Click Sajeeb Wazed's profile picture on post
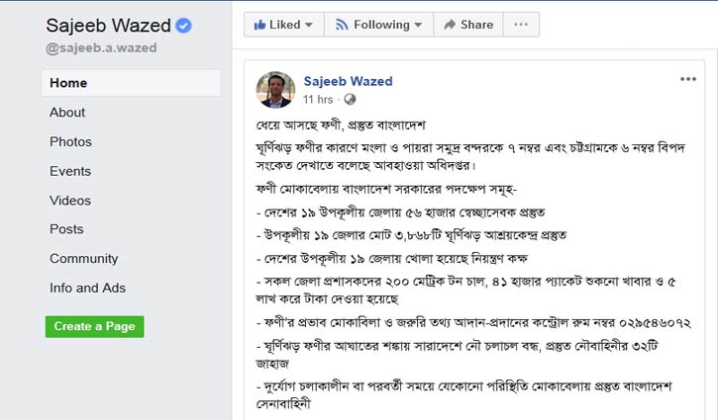The height and width of the screenshot is (420, 718). pos(276,90)
